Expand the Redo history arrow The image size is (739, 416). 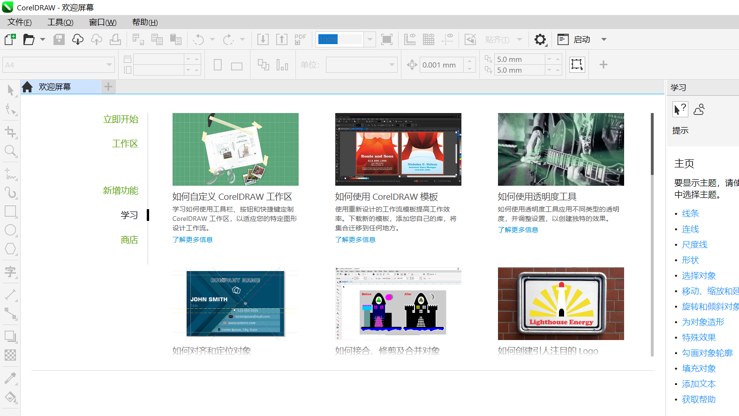pos(242,39)
